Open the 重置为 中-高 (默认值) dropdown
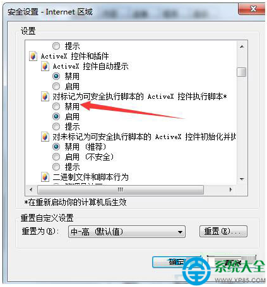The image size is (267, 287). (x=127, y=232)
